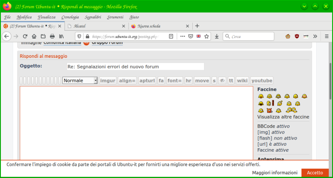This screenshot has width=333, height=178.
Task: Click the BBCode link in the status list
Action: 266,126
